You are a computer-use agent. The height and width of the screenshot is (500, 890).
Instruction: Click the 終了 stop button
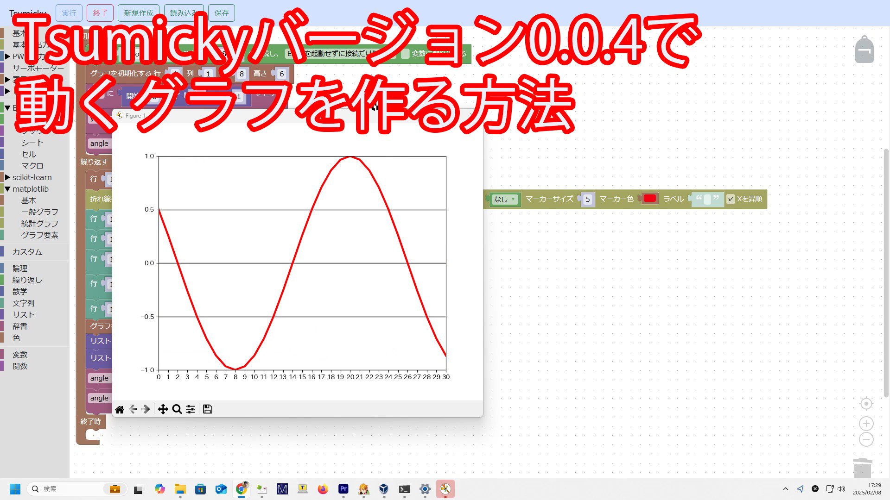coord(100,13)
